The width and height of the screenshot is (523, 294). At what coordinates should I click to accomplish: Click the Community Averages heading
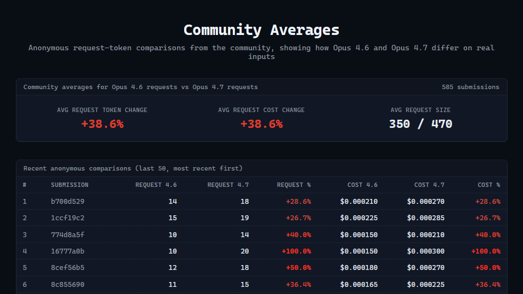[x=261, y=30]
